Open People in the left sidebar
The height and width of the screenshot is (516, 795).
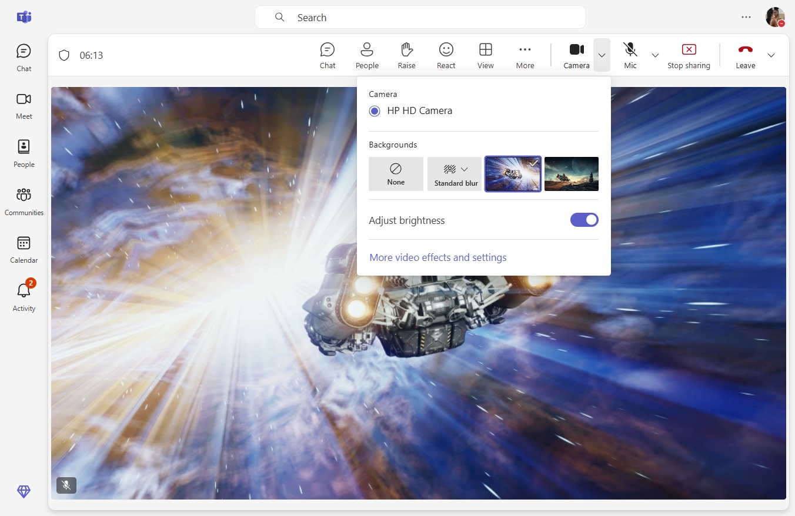(24, 154)
